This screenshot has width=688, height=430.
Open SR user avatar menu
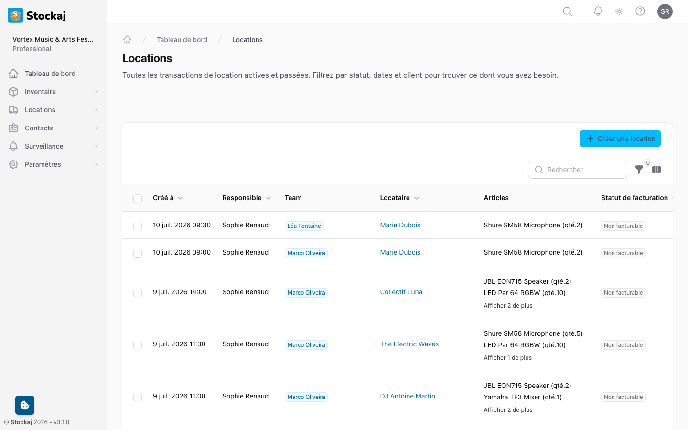[x=665, y=11]
